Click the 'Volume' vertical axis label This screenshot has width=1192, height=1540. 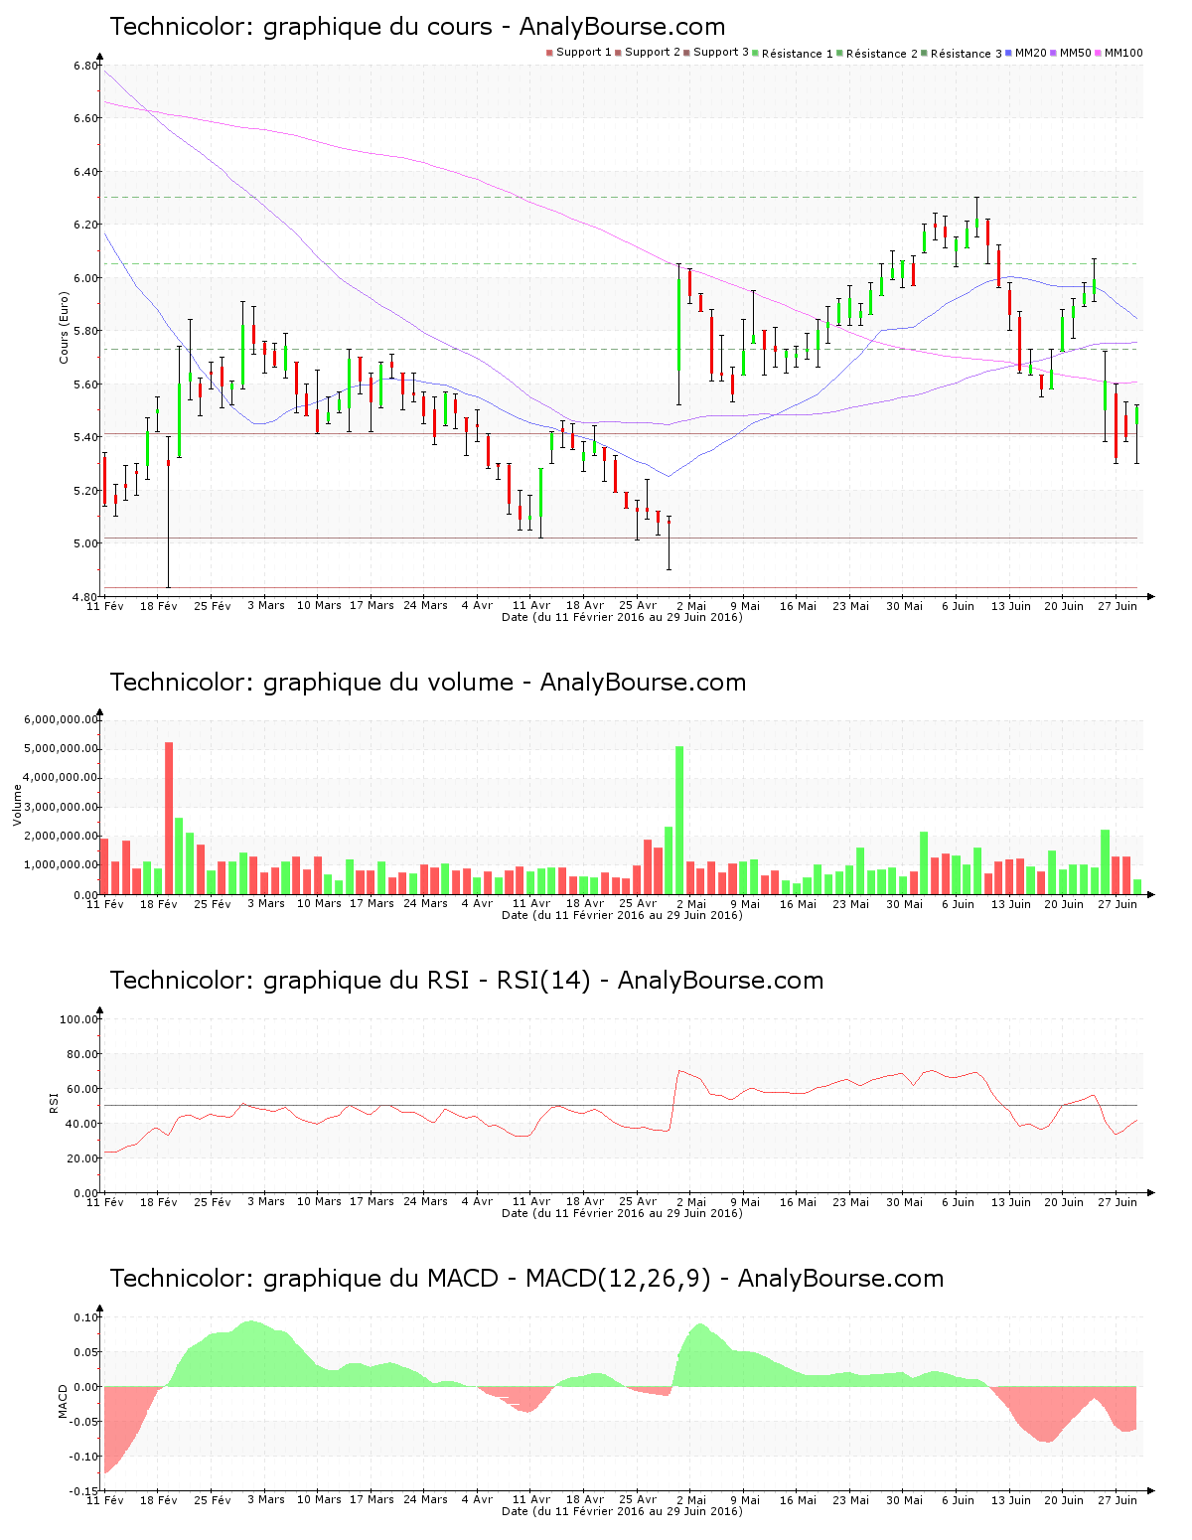click(x=17, y=805)
